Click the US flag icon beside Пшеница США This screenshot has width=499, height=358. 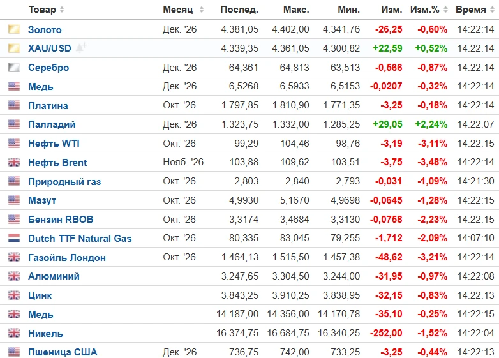pos(14,352)
